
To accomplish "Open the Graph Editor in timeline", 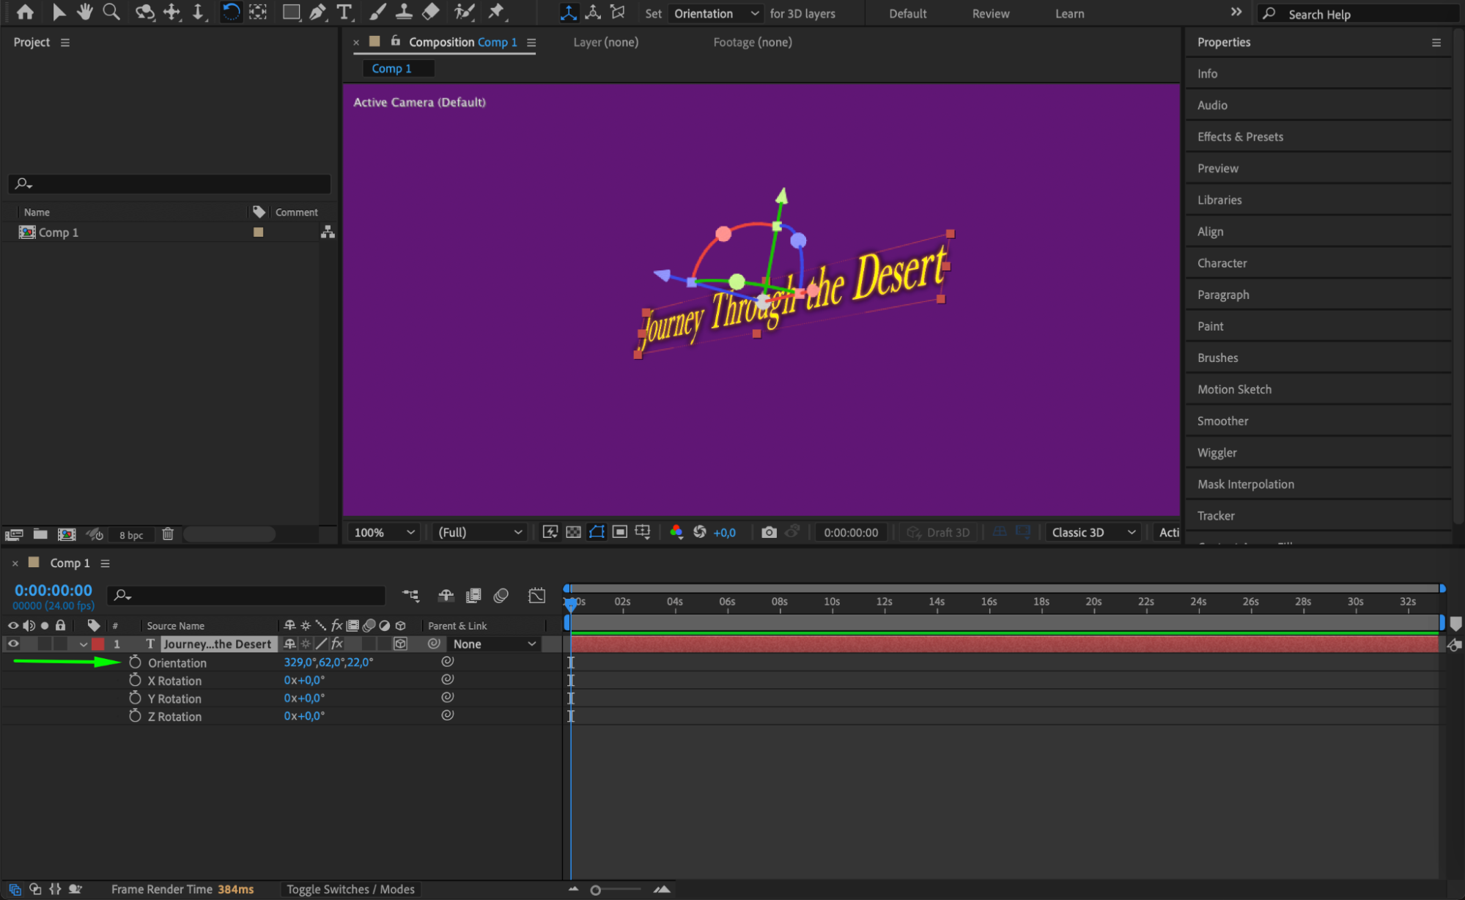I will 537,595.
